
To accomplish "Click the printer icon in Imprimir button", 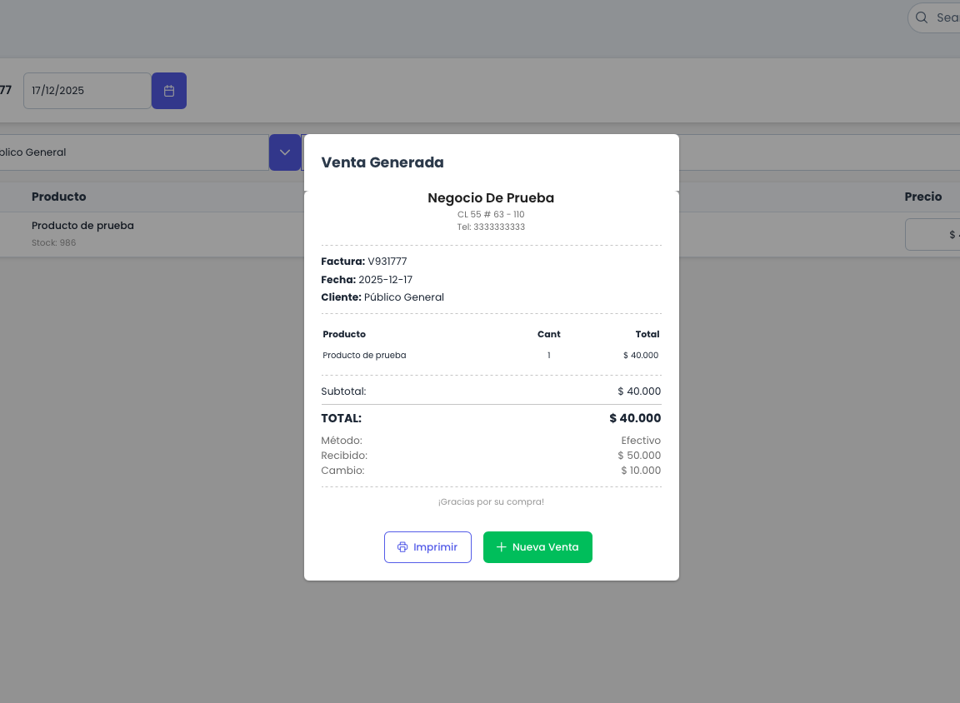I will click(402, 547).
